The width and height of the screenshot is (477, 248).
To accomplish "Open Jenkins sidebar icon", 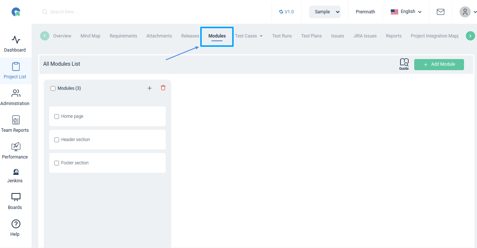I will (16, 172).
